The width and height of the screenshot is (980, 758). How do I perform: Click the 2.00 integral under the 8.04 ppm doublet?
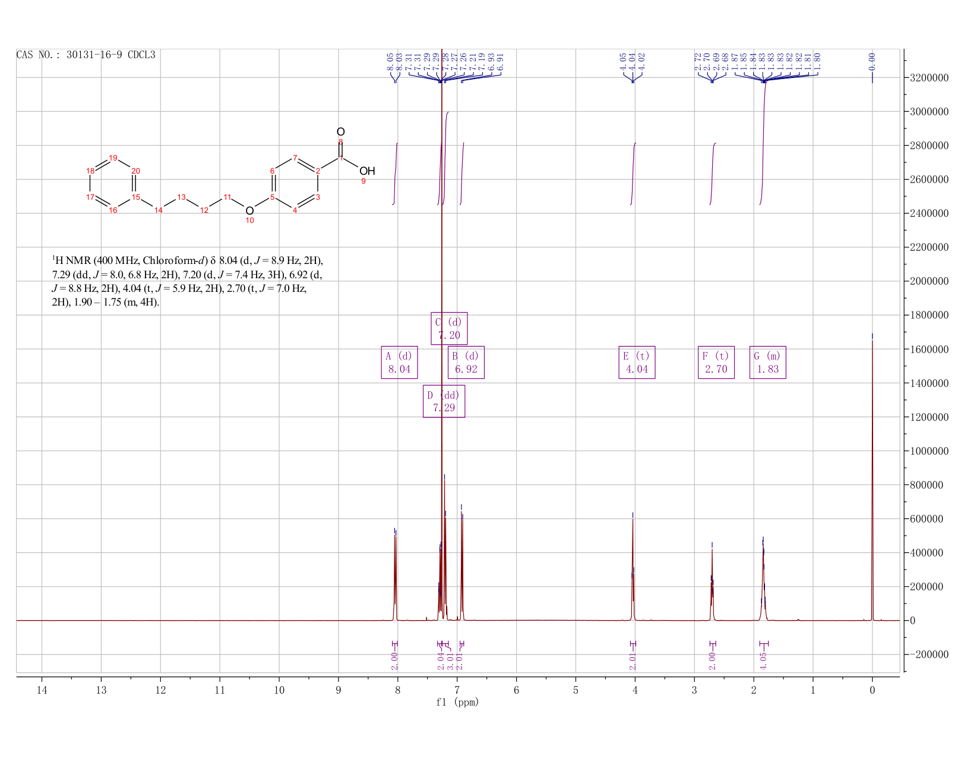(394, 661)
